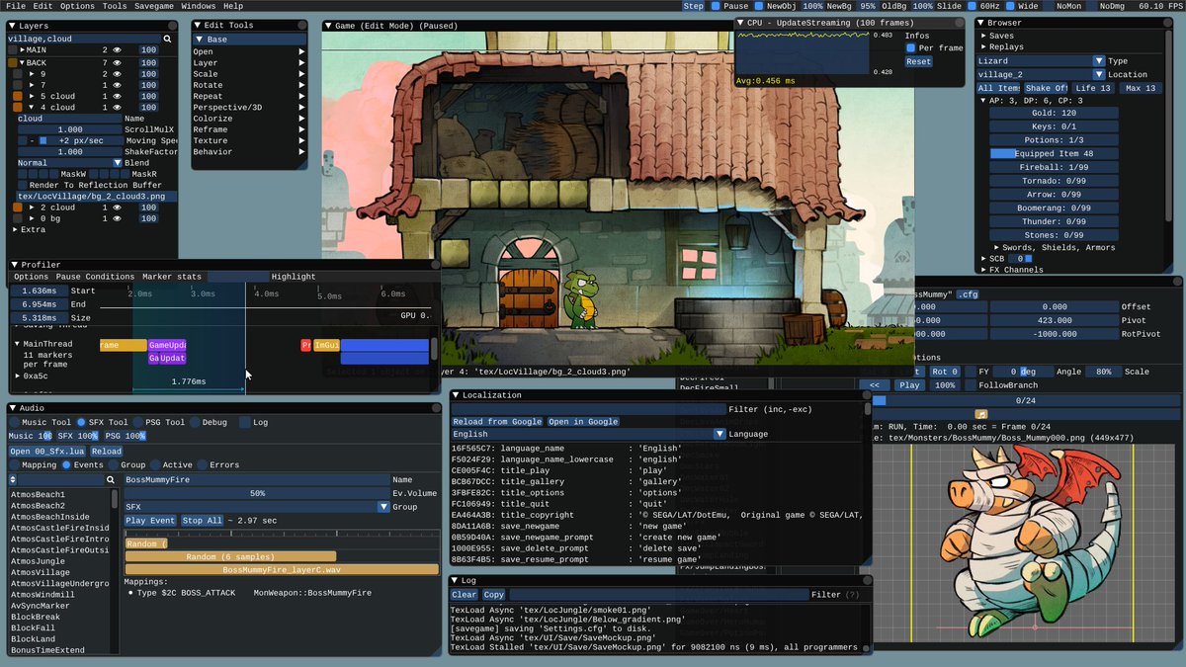Toggle the 60Hz checkbox in top bar
The image size is (1186, 667).
[x=972, y=6]
